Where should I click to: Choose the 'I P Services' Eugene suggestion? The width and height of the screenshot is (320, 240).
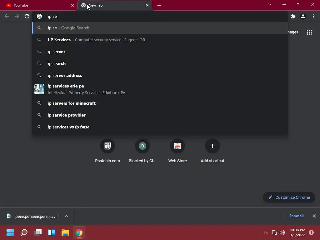click(160, 40)
